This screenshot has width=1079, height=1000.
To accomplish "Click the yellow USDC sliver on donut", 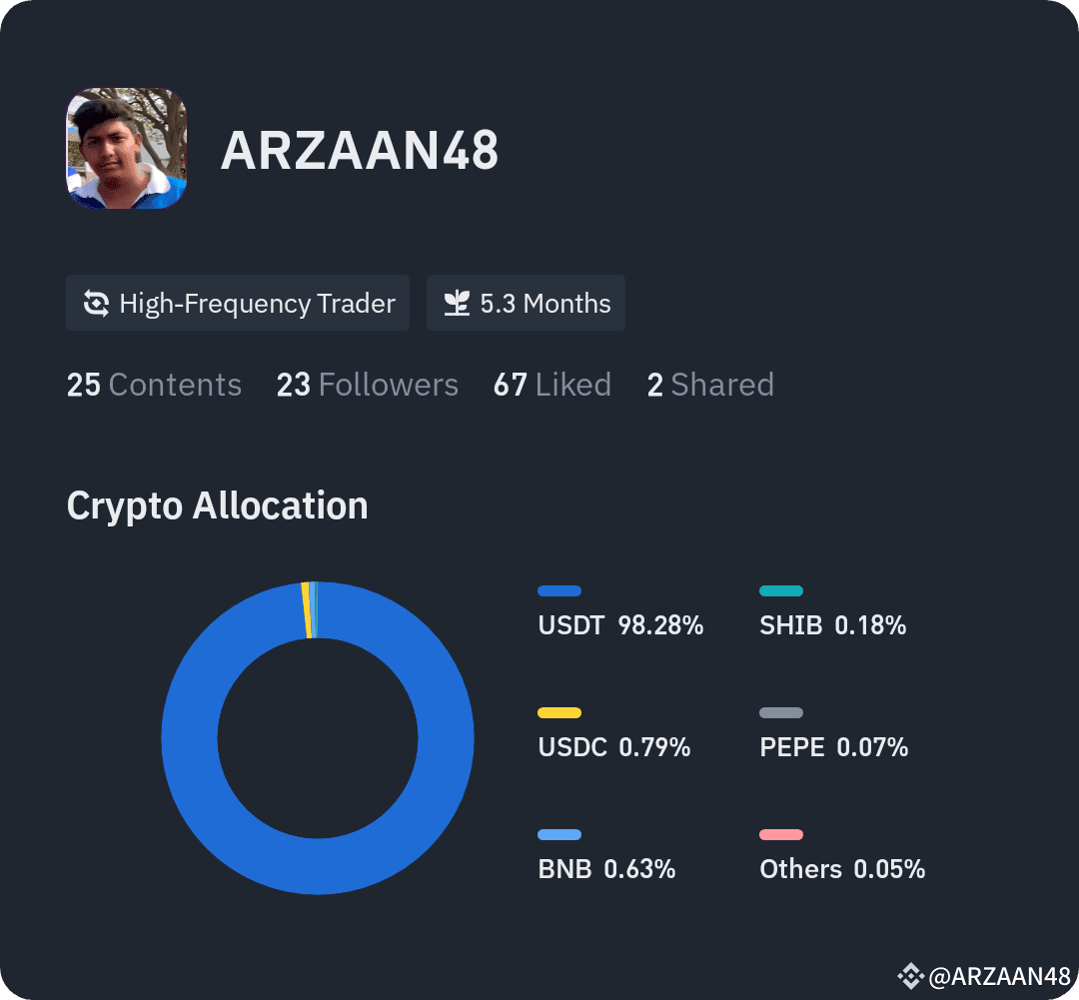I will click(307, 610).
